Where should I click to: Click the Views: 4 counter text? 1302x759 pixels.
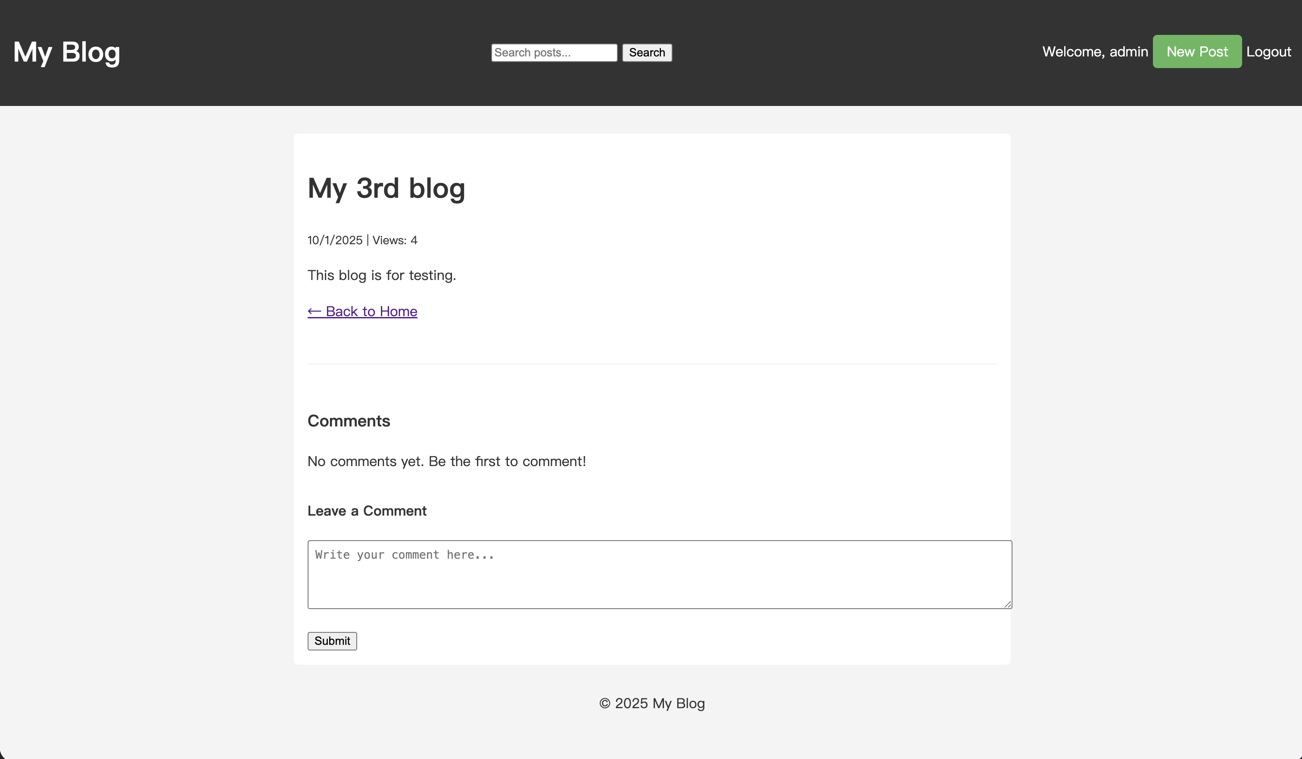[395, 240]
